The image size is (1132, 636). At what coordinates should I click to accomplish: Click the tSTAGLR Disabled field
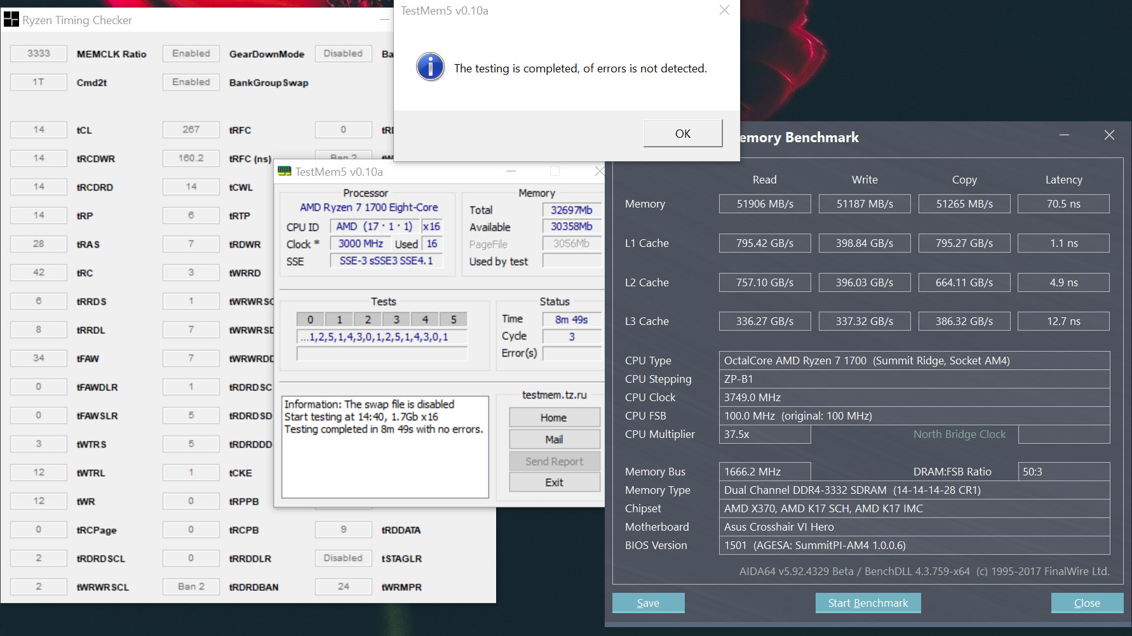[344, 558]
